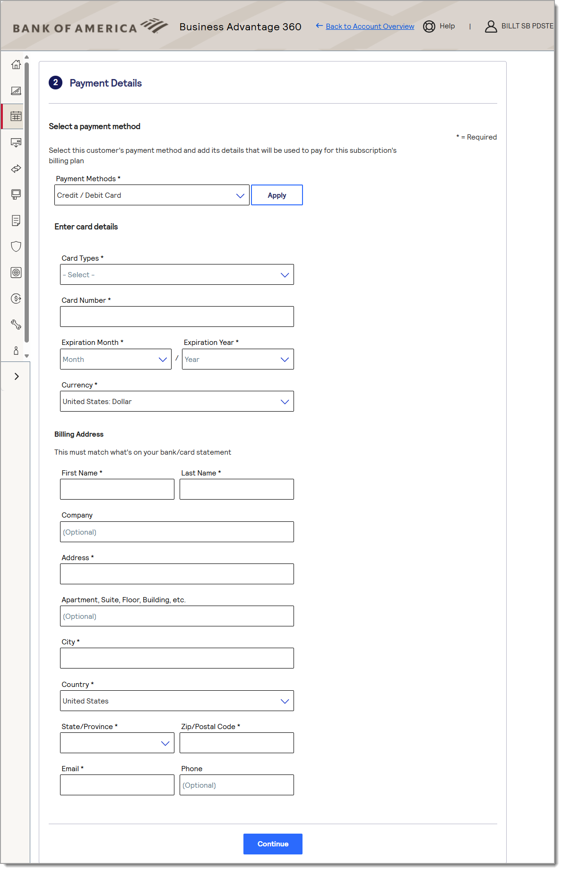Focus the Zip/Postal Code field
562x871 pixels.
[237, 743]
